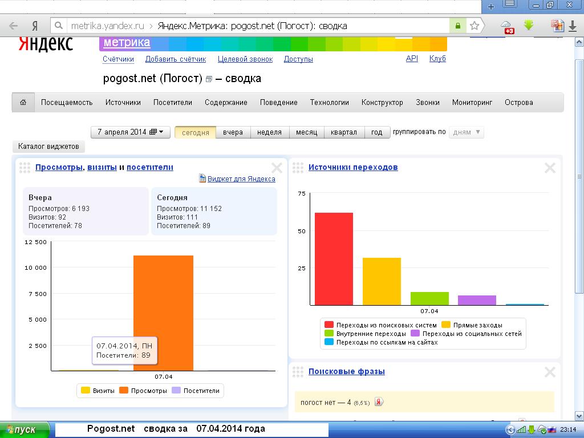This screenshot has width=584, height=438.
Task: Click the search magnifier in address bar
Action: coord(59,26)
